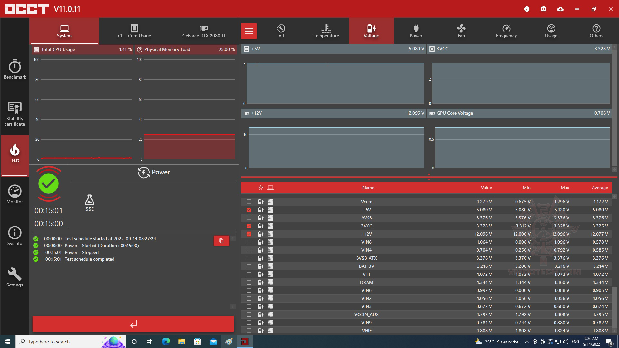Copy the test log to clipboard

click(221, 241)
